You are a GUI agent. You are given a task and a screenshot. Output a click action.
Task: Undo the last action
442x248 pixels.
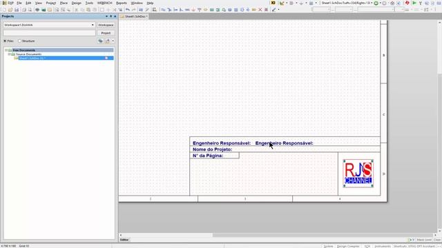coord(127,10)
